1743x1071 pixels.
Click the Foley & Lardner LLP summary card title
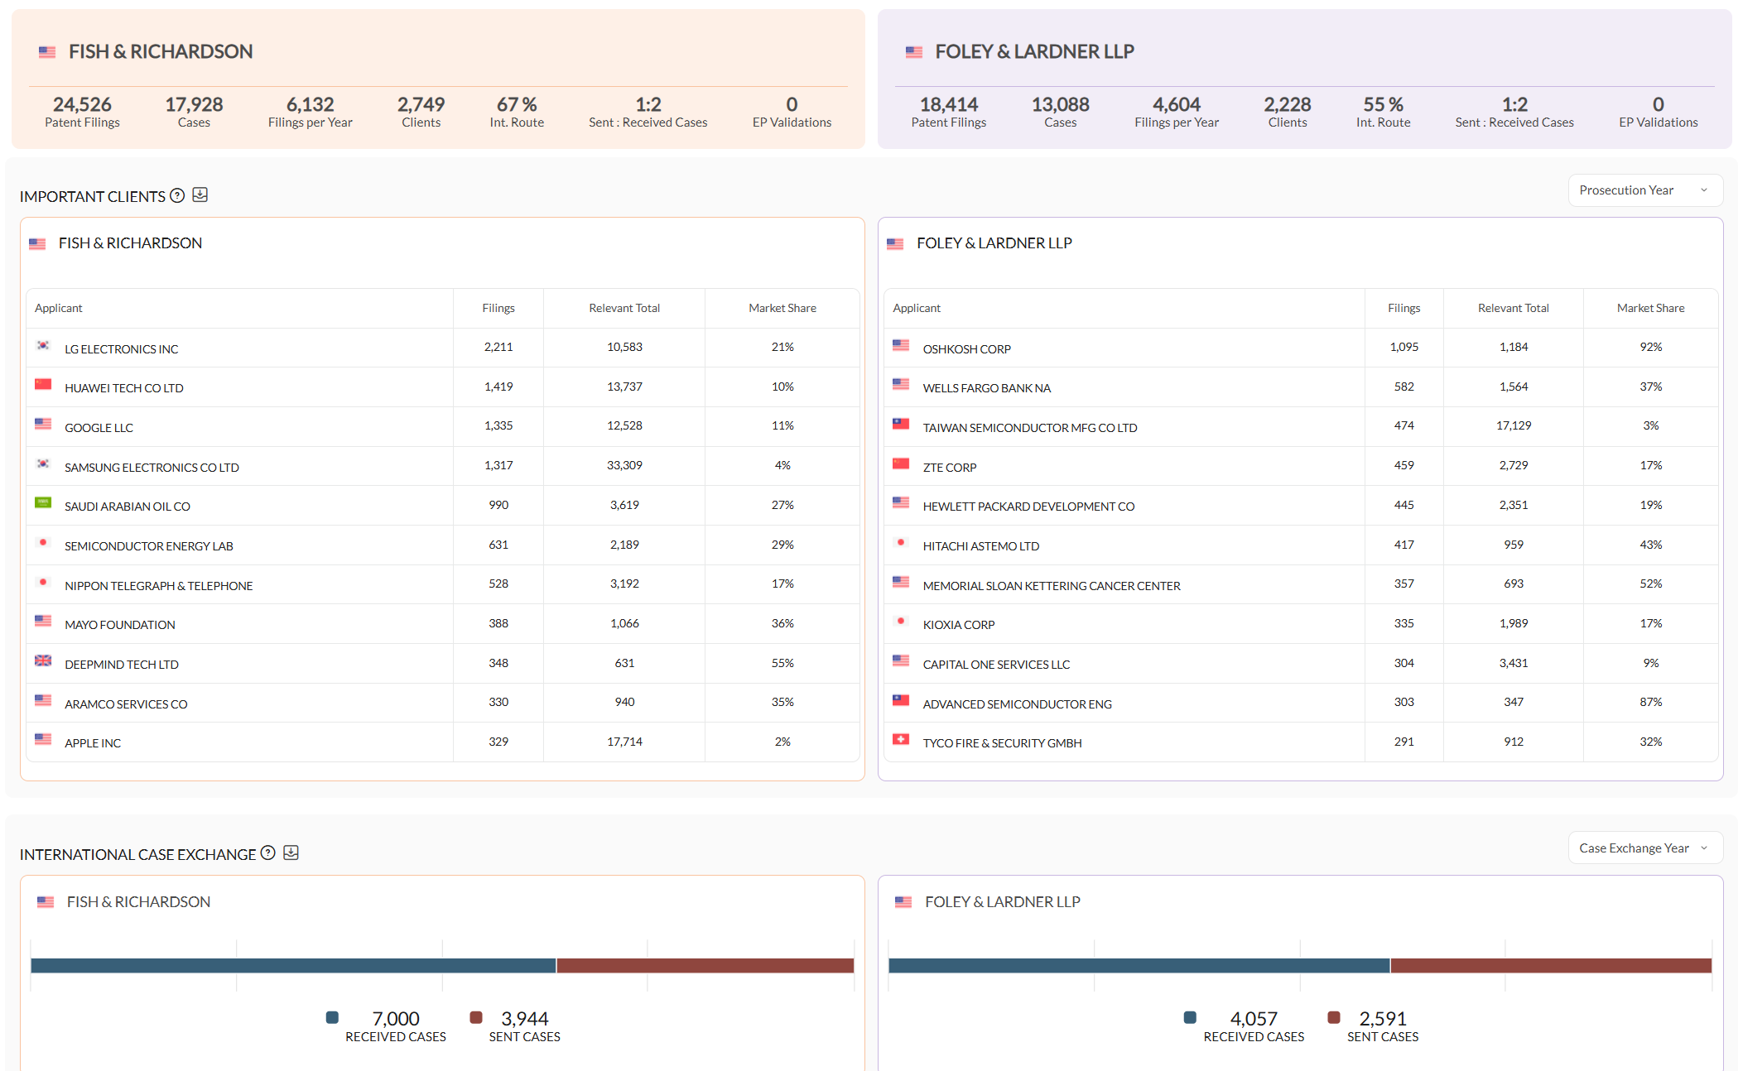1034,51
